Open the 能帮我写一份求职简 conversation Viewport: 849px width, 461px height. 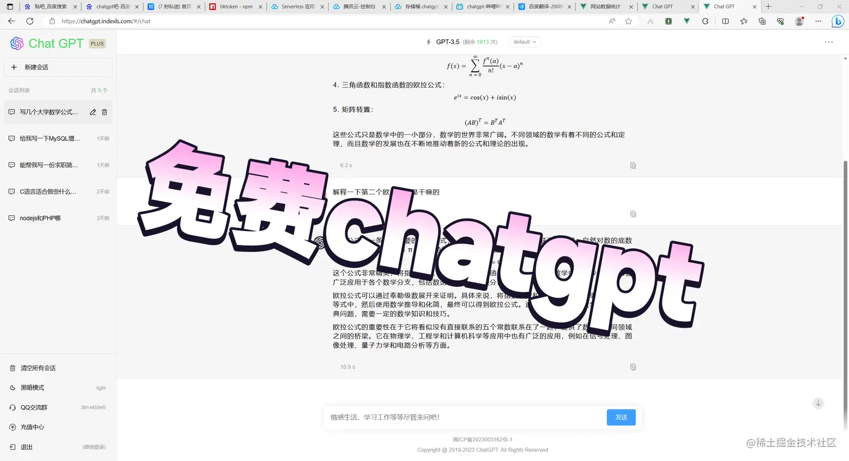pos(58,165)
